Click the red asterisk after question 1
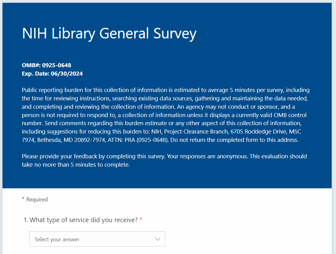This screenshot has width=336, height=254. pos(141,220)
